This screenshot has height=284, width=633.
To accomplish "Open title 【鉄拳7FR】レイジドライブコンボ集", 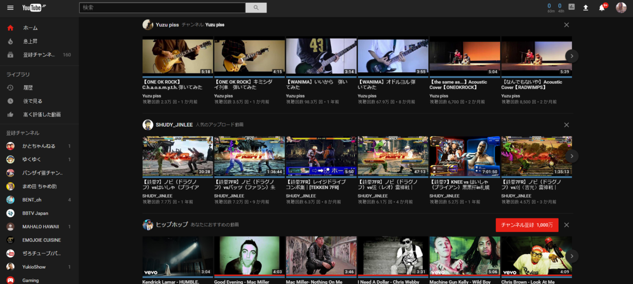I will click(x=316, y=185).
